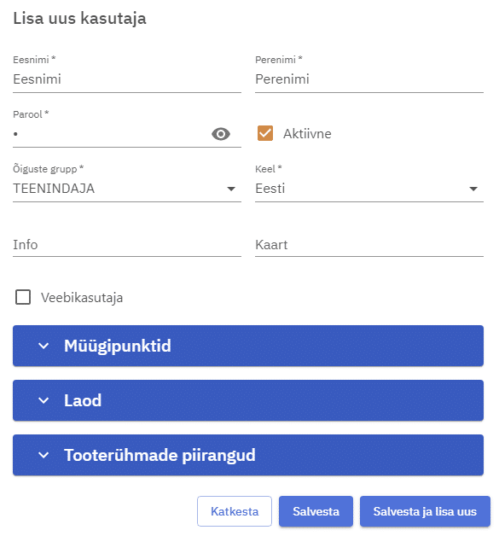Click the Müügipunktid panel title
The image size is (499, 536).
[x=118, y=346]
